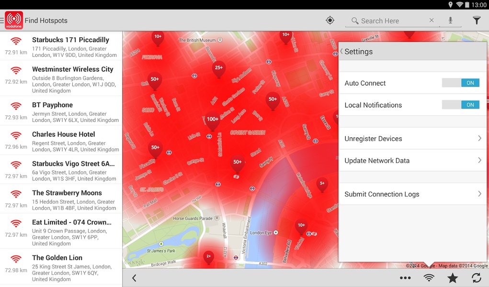Tap 50+ pin near Strand
489x287 pixels.
coord(238,164)
